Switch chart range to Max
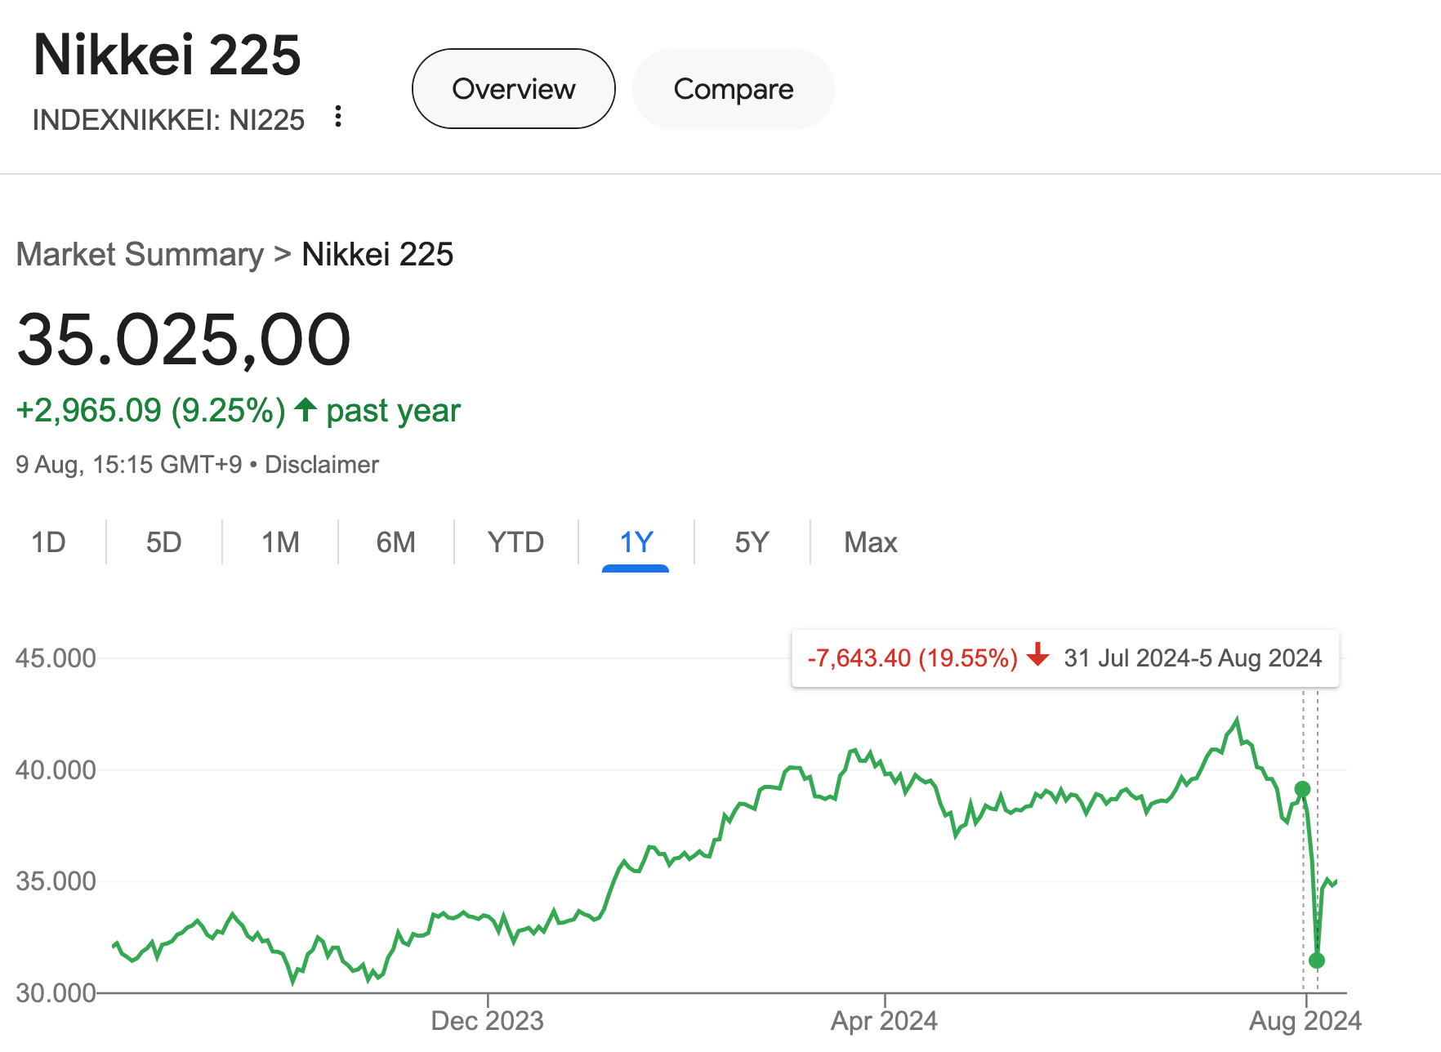The width and height of the screenshot is (1441, 1052). tap(870, 542)
